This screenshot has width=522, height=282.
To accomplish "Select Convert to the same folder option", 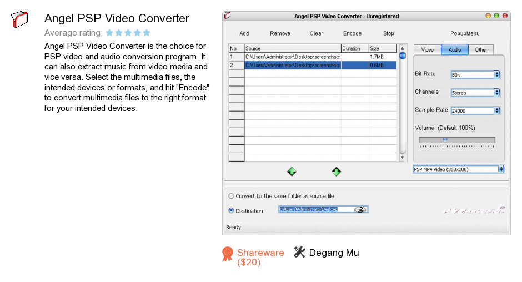I will point(231,196).
